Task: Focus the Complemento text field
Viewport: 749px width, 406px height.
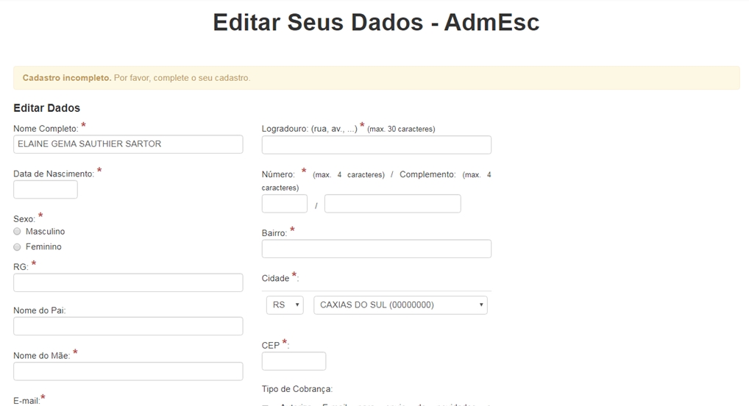Action: pyautogui.click(x=392, y=204)
